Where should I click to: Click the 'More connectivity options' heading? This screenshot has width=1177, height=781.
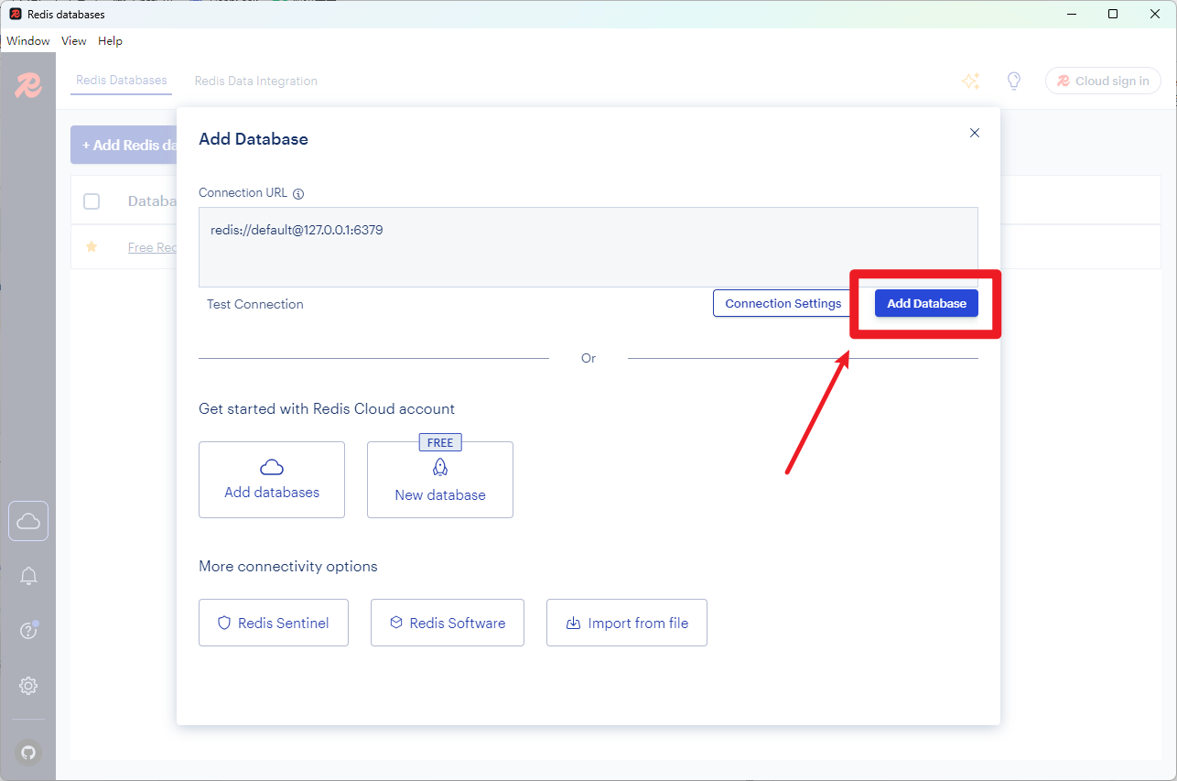point(288,566)
